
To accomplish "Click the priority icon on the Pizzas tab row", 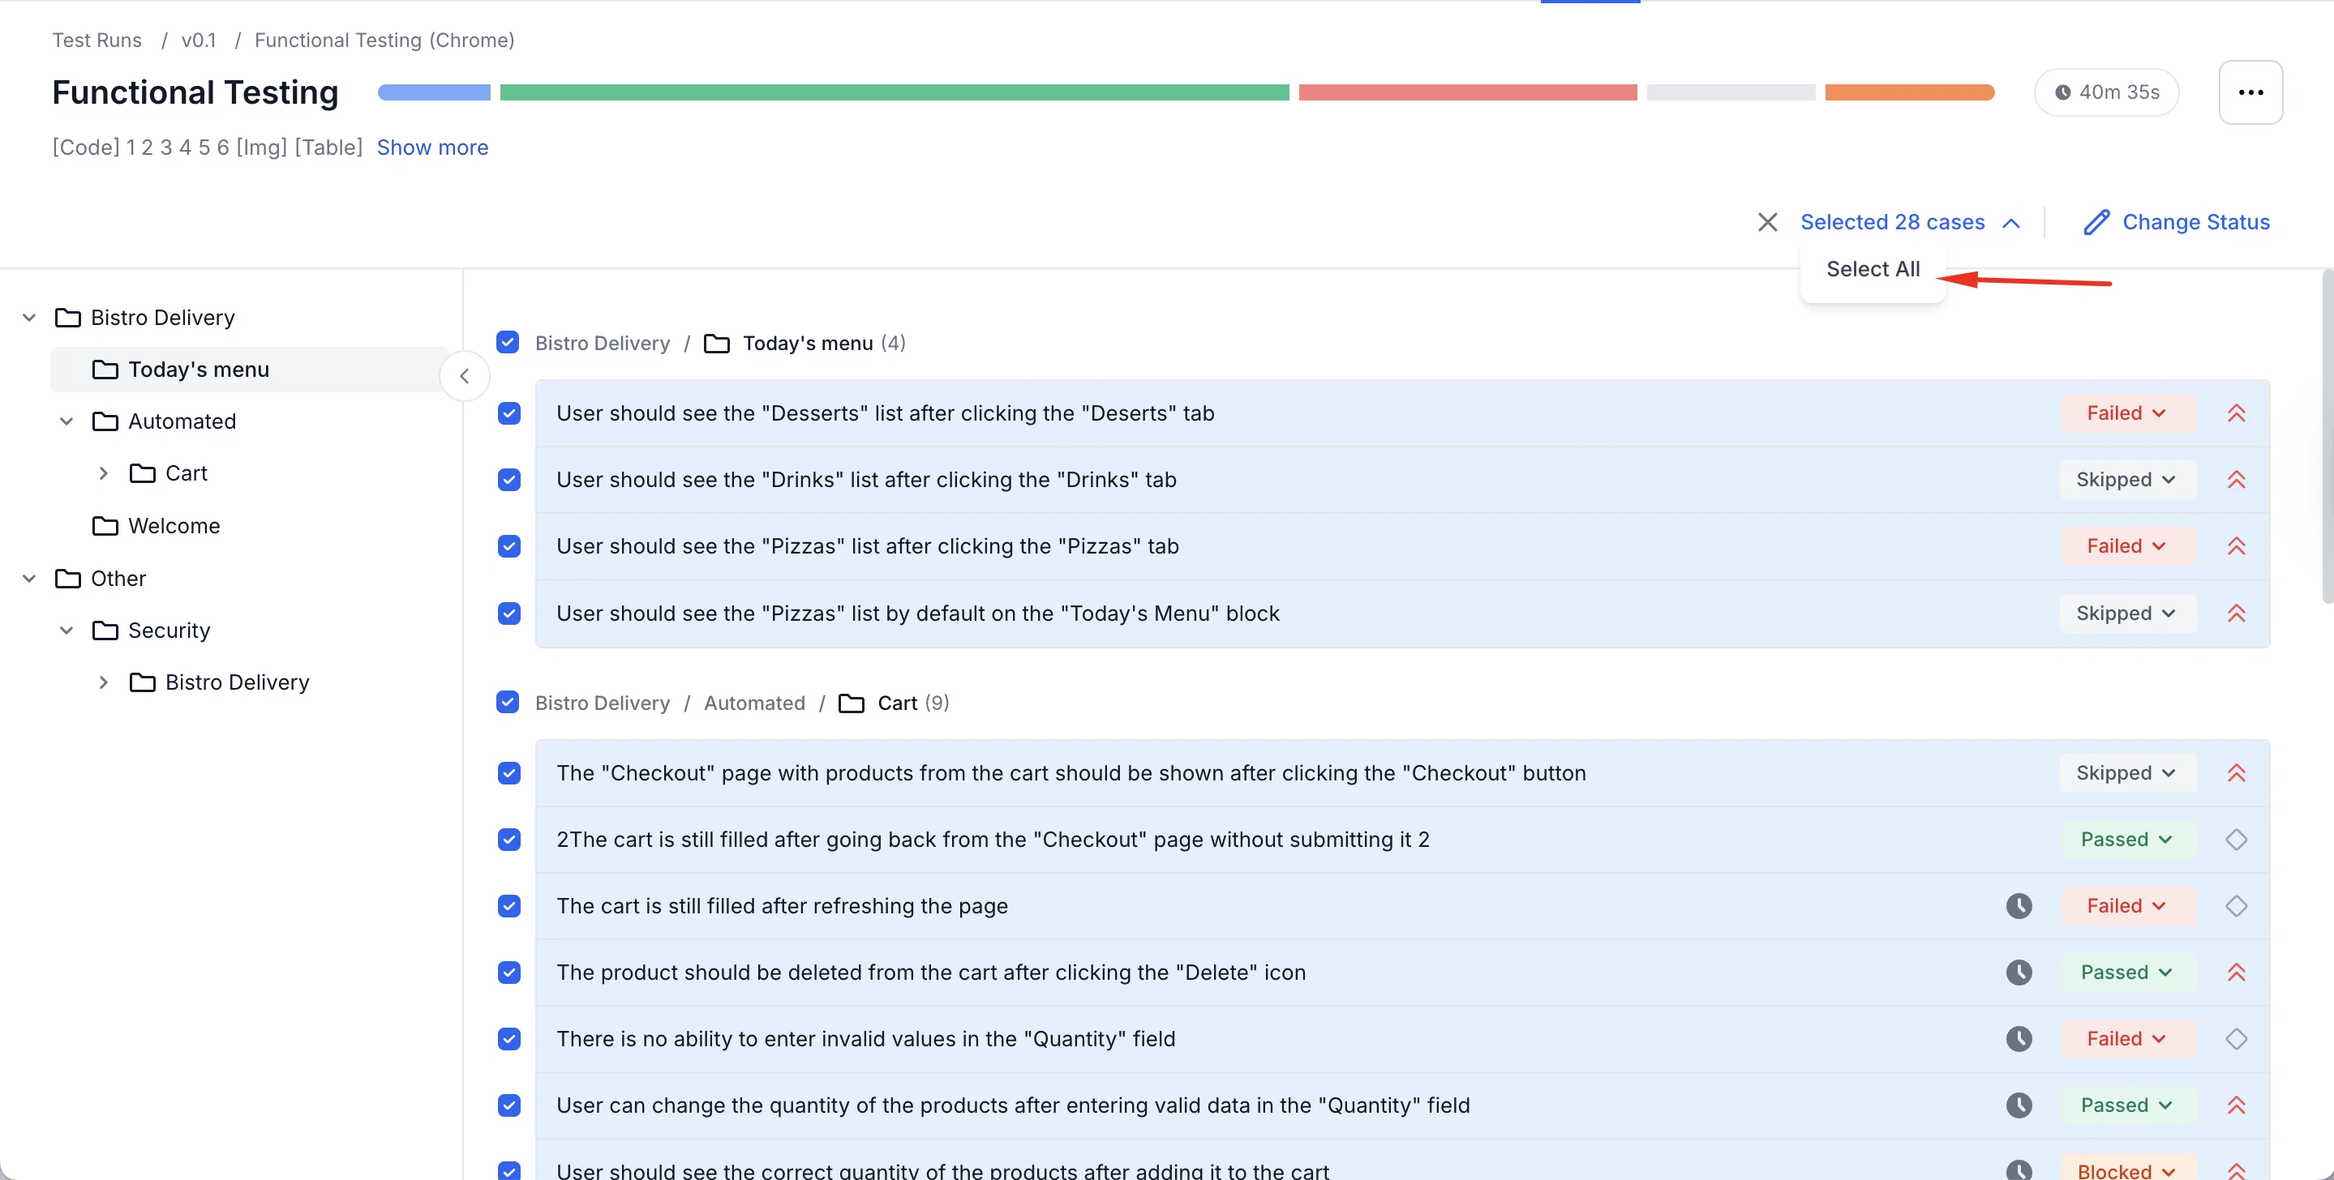I will (x=2236, y=546).
